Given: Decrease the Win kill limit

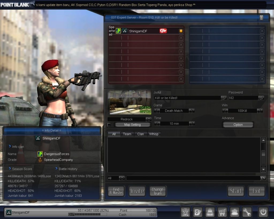Looking at the screenshot, I should pos(225,111).
